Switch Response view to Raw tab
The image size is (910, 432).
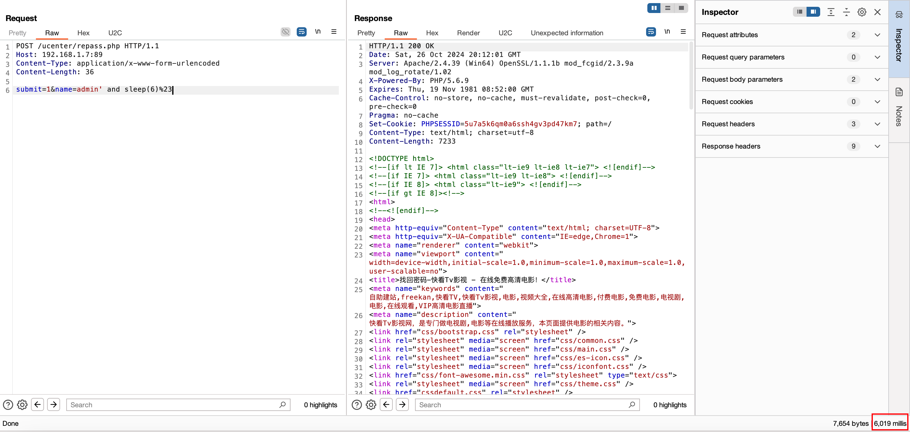pos(400,33)
